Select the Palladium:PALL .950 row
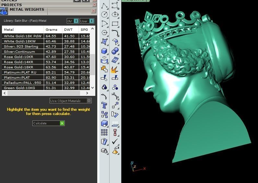 pyautogui.click(x=46, y=83)
